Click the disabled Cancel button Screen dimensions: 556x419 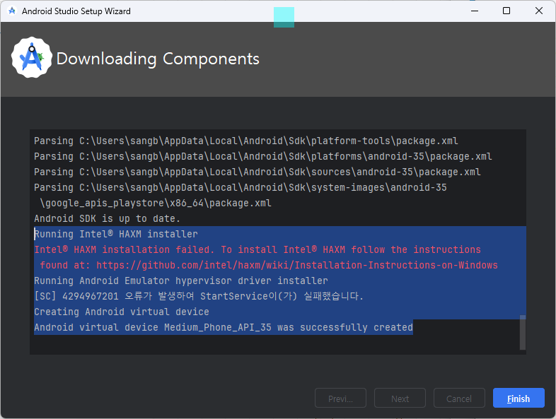(459, 398)
